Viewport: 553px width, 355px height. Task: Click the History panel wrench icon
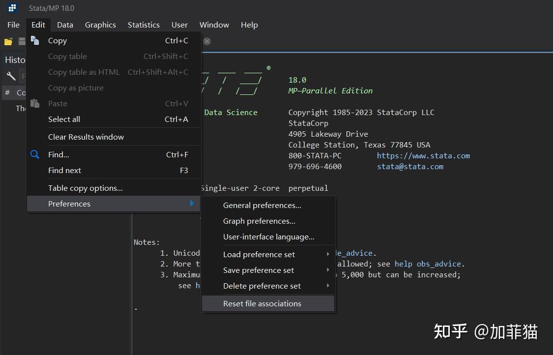pyautogui.click(x=11, y=76)
